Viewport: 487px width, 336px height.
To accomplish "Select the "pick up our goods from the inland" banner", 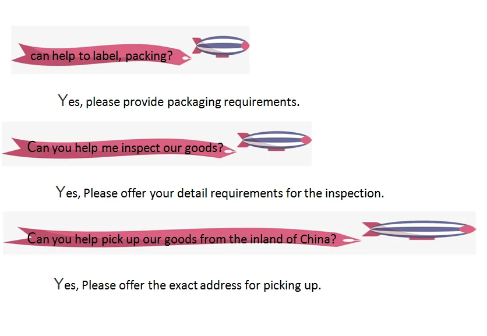I will [182, 239].
